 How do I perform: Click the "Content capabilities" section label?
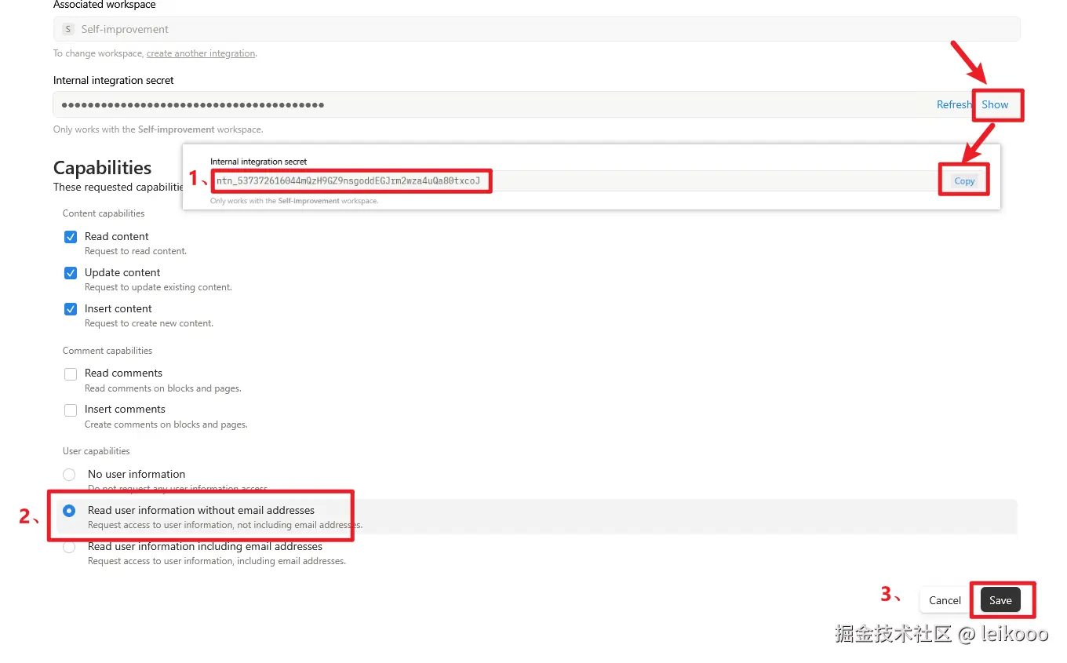click(104, 213)
